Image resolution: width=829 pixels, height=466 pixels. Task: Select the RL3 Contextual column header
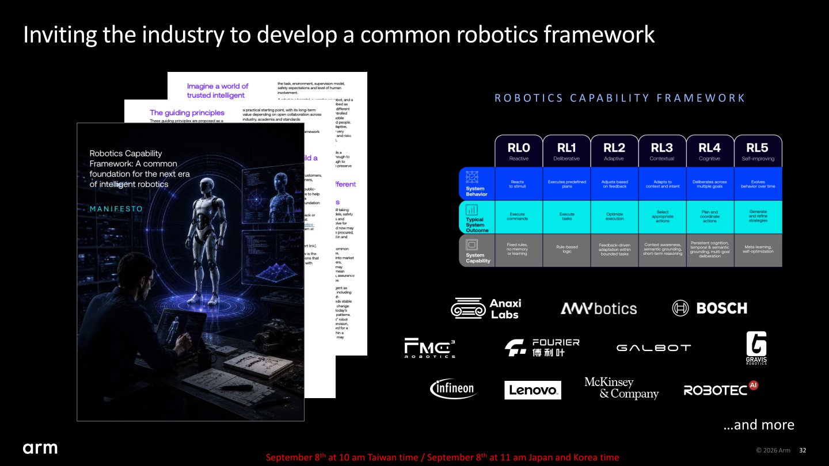pos(662,151)
